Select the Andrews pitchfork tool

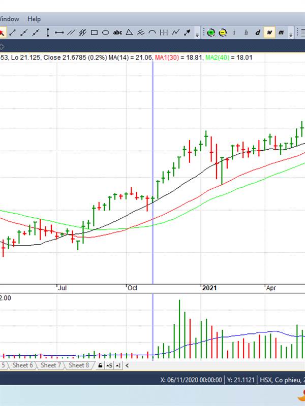pyautogui.click(x=141, y=32)
